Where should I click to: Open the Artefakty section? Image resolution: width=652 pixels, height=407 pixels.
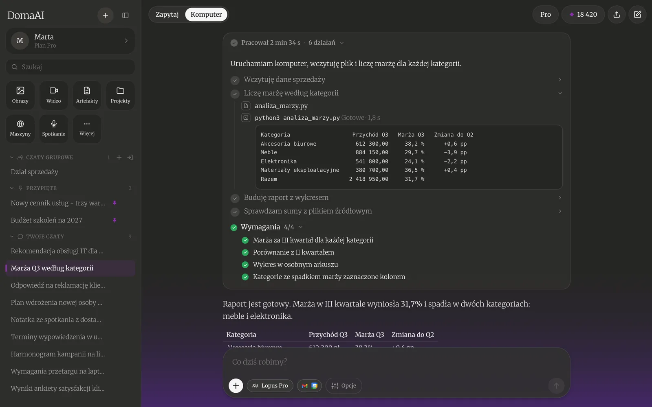(x=87, y=95)
